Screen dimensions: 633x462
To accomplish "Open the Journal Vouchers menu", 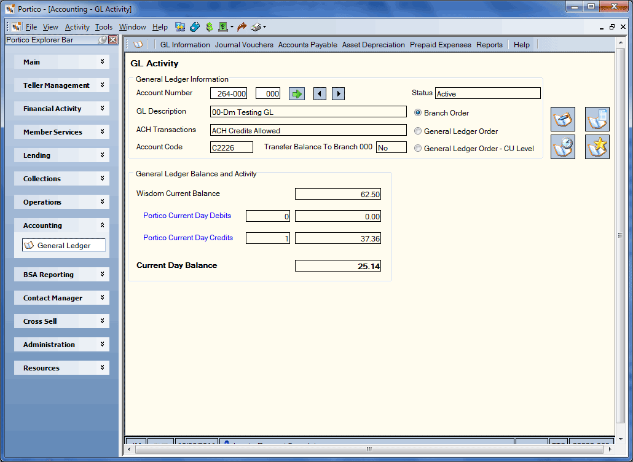I will (244, 45).
